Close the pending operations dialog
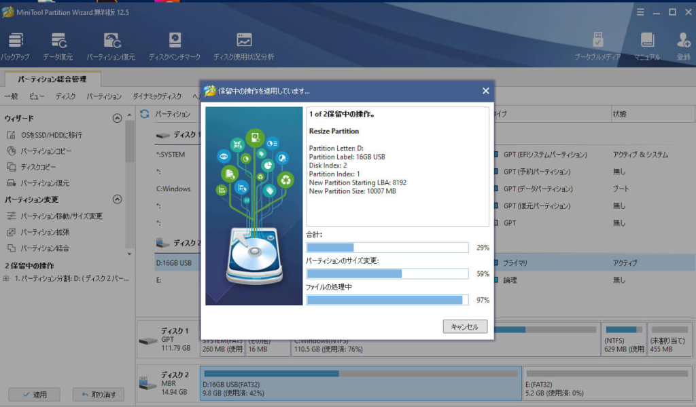The height and width of the screenshot is (407, 696). tap(485, 91)
